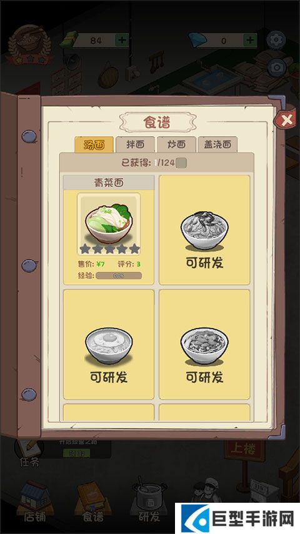Open the 研发 cooking pot icon
Screen dimensions: 300x534
(149, 501)
